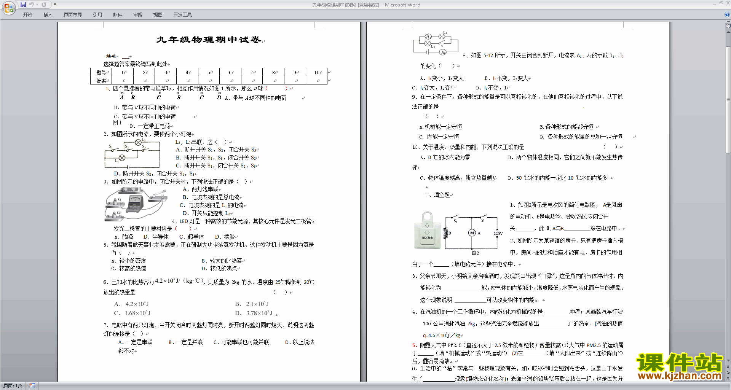Click the previous page browse button
Screen dimensions: 731x390
(728, 366)
